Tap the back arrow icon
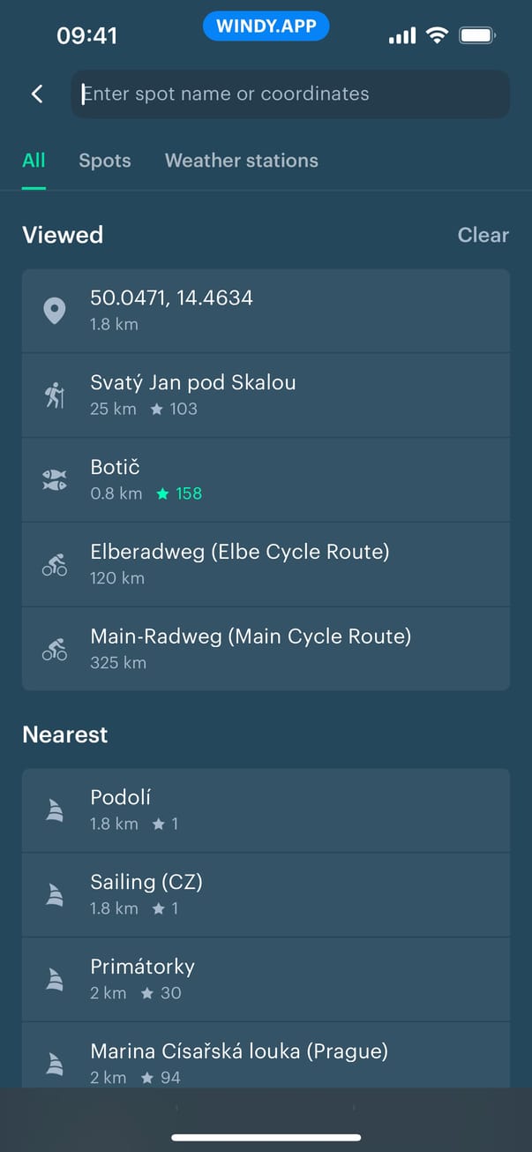Image resolution: width=532 pixels, height=1152 pixels. [x=37, y=94]
